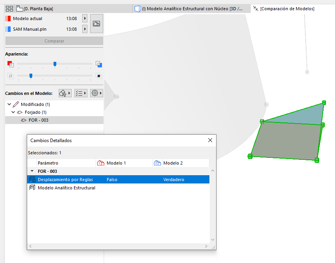Click the red Modelo 1 house icon
The height and width of the screenshot is (263, 335).
coord(101,163)
